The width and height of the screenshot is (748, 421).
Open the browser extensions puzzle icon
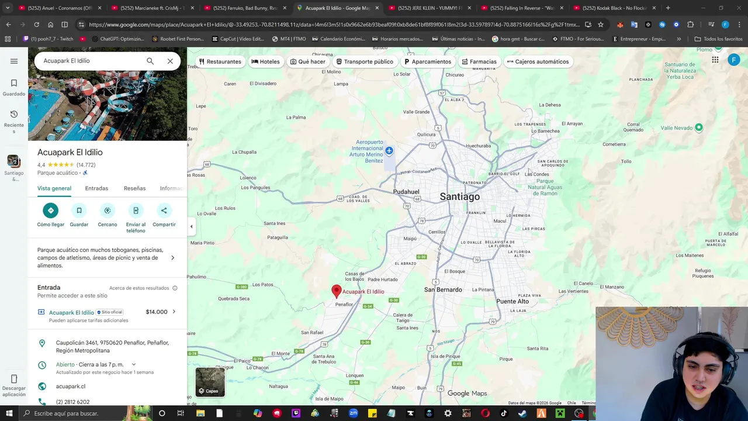(x=691, y=25)
